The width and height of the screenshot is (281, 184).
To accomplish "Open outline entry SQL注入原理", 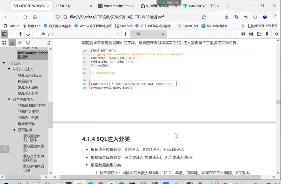I will point(28,87).
